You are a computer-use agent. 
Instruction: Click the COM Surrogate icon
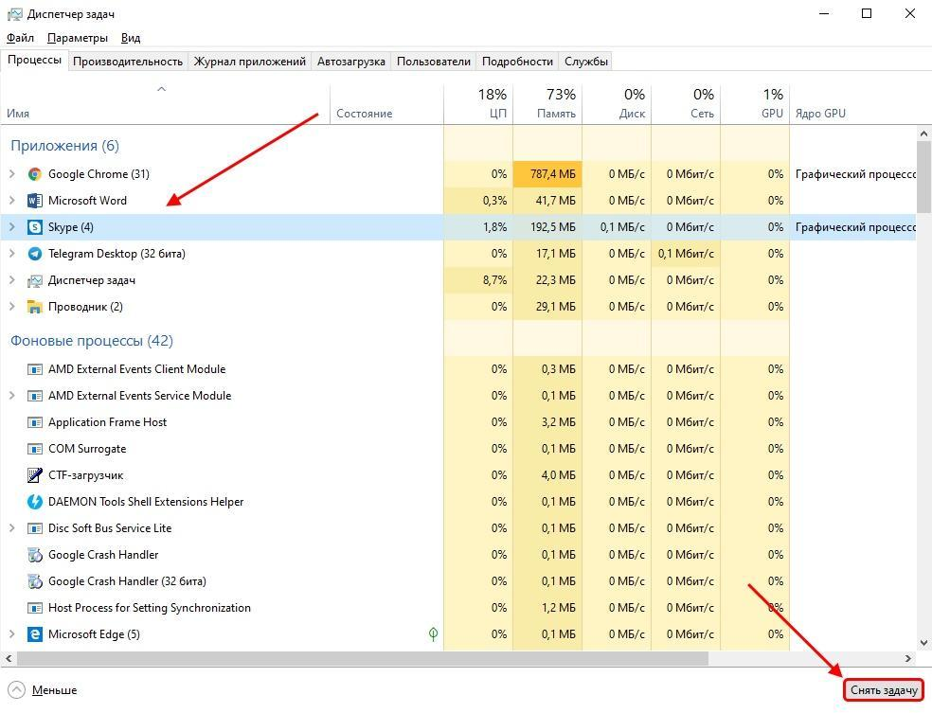click(x=35, y=449)
